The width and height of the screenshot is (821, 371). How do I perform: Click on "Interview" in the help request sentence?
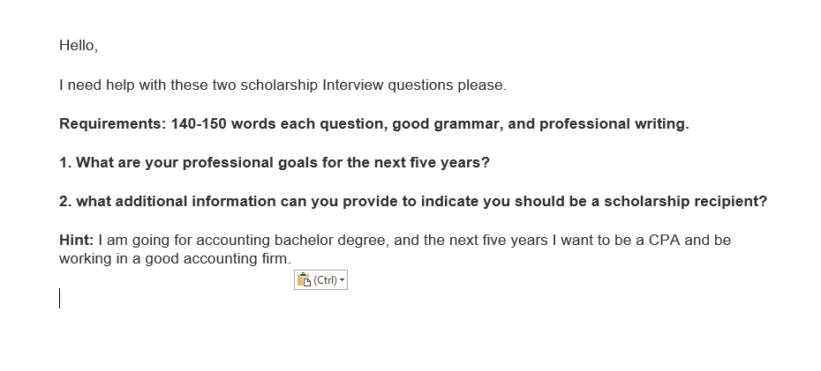353,85
